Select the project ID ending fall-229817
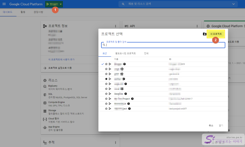Image resolution: width=245 pixels, height=147 pixels. (181, 99)
